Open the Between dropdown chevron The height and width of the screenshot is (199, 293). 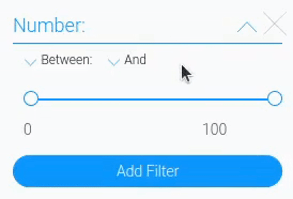click(x=30, y=61)
